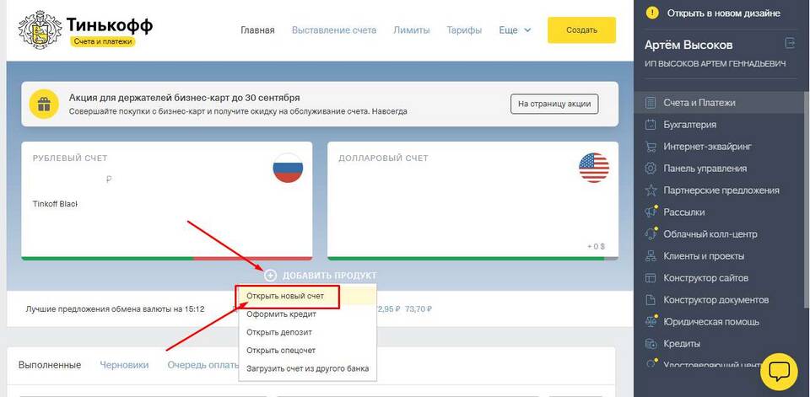Click the Юридическая помощь sidebar label
Image resolution: width=810 pixels, height=397 pixels.
pos(712,322)
